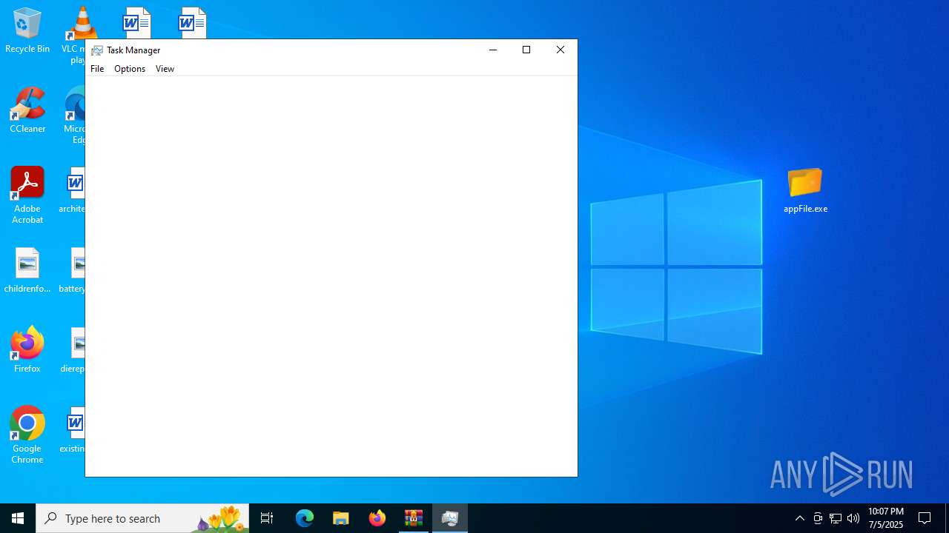Select the Google Chrome desktop shortcut
The height and width of the screenshot is (533, 949).
pos(27,435)
